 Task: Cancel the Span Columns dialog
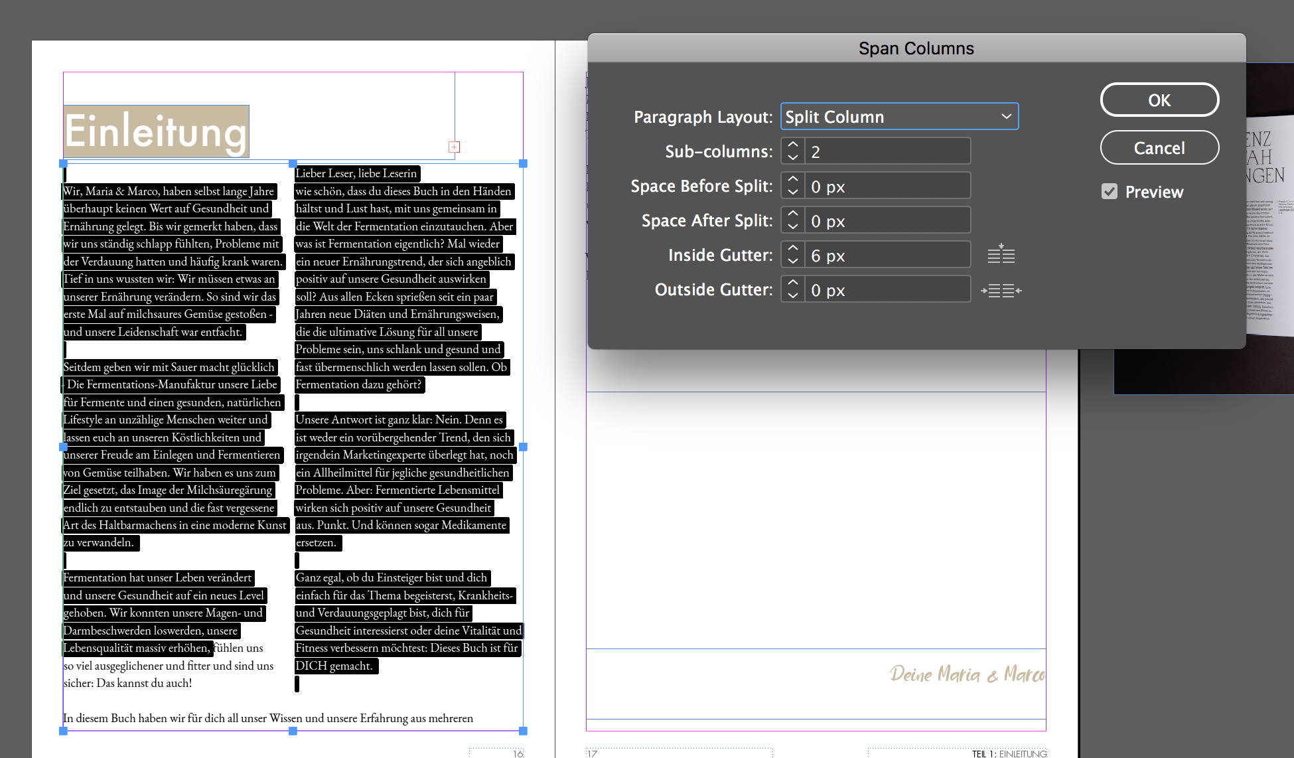[x=1159, y=148]
